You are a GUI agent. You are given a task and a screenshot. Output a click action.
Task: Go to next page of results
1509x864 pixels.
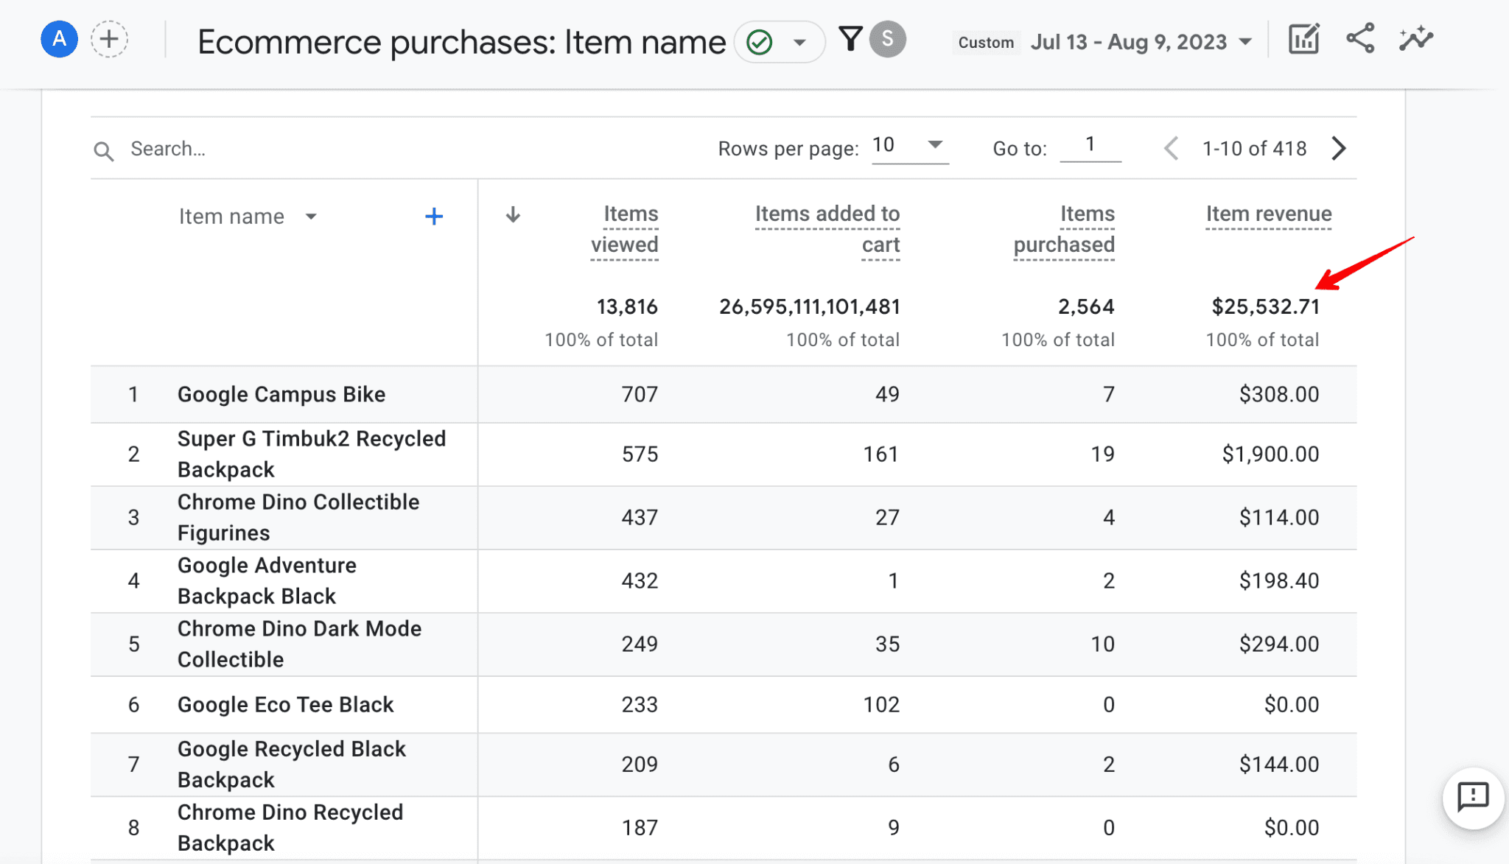(x=1339, y=148)
